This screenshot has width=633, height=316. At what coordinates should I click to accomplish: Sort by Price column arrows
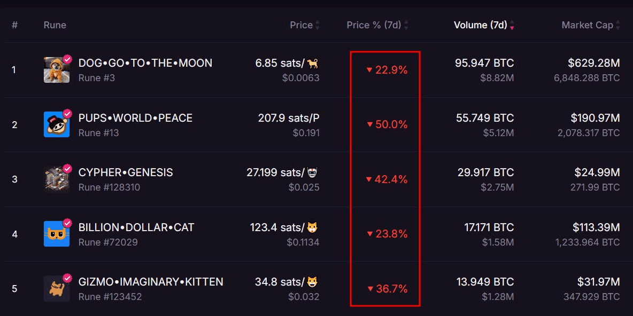[318, 26]
